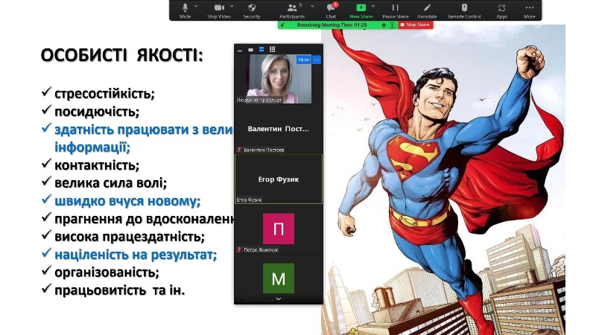The width and height of the screenshot is (596, 335).
Task: Switch video panel to grid view
Action: click(272, 49)
